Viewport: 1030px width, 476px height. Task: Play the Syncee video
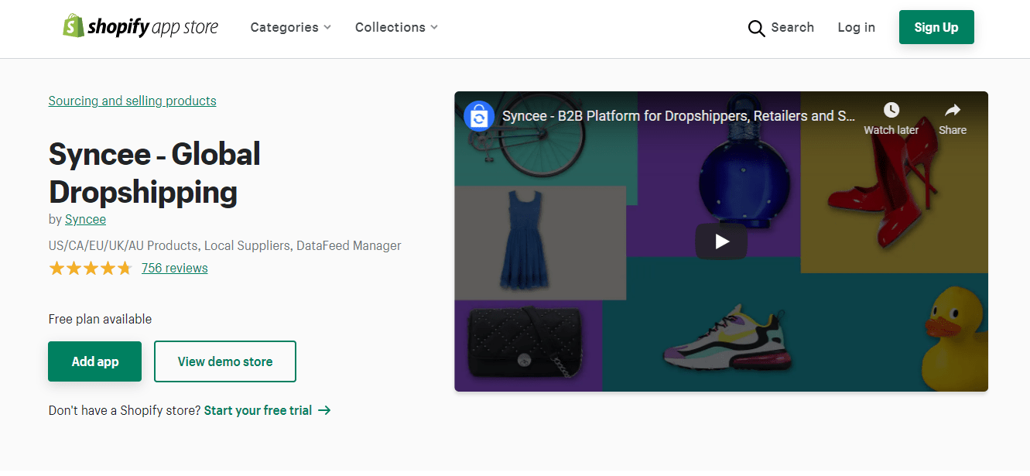tap(721, 241)
